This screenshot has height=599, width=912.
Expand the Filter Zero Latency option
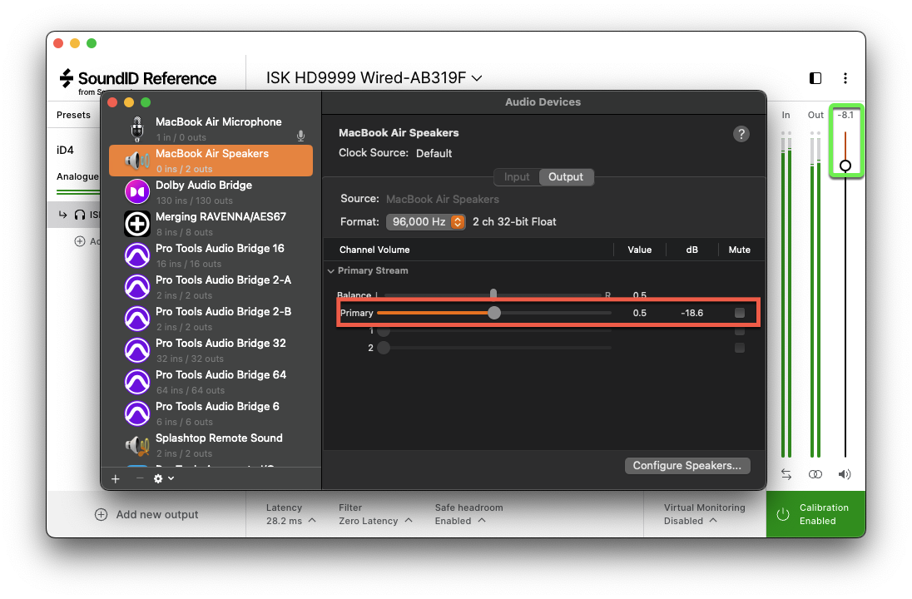(x=375, y=514)
